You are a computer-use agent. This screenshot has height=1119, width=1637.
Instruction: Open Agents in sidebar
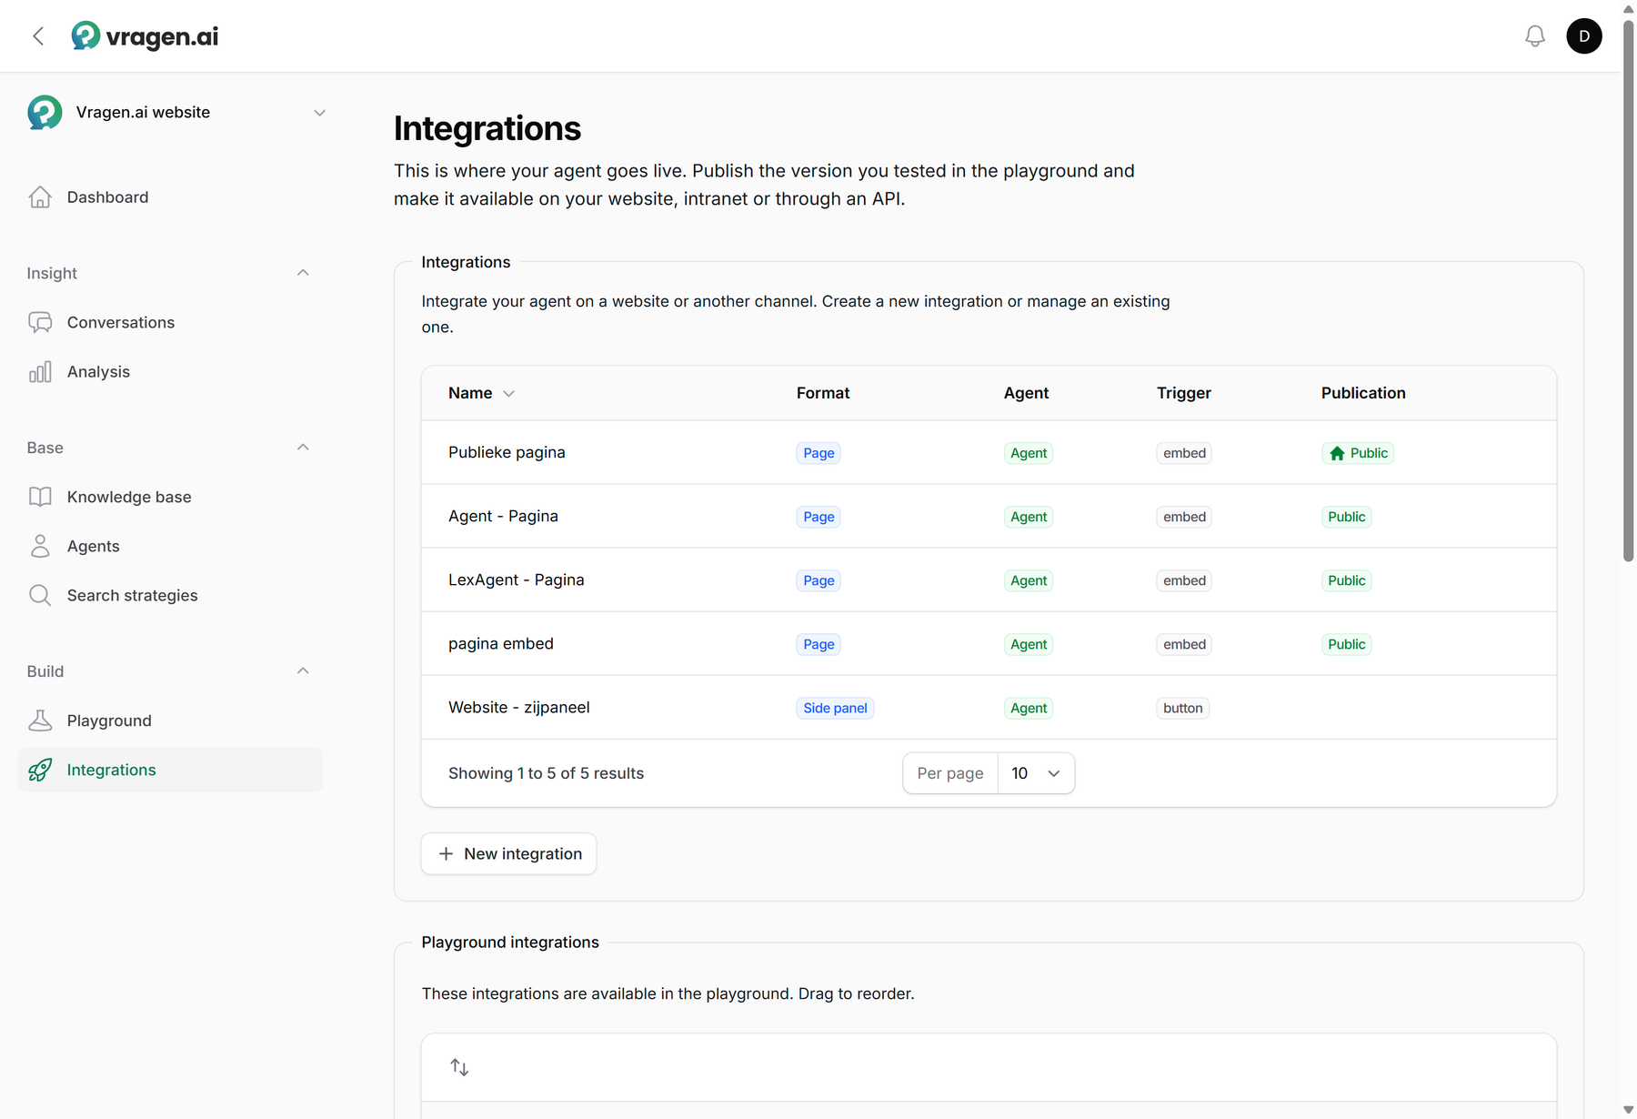click(171, 546)
